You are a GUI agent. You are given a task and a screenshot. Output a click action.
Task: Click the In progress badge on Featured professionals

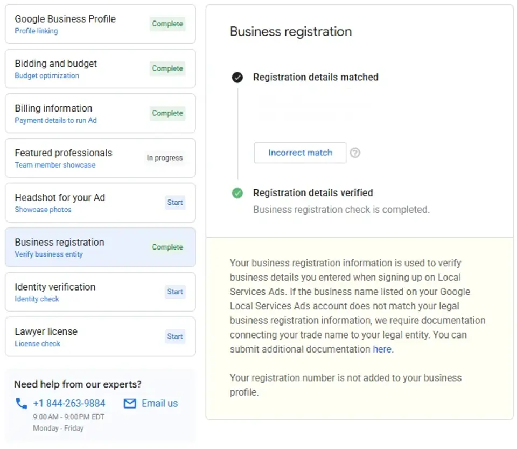(165, 158)
